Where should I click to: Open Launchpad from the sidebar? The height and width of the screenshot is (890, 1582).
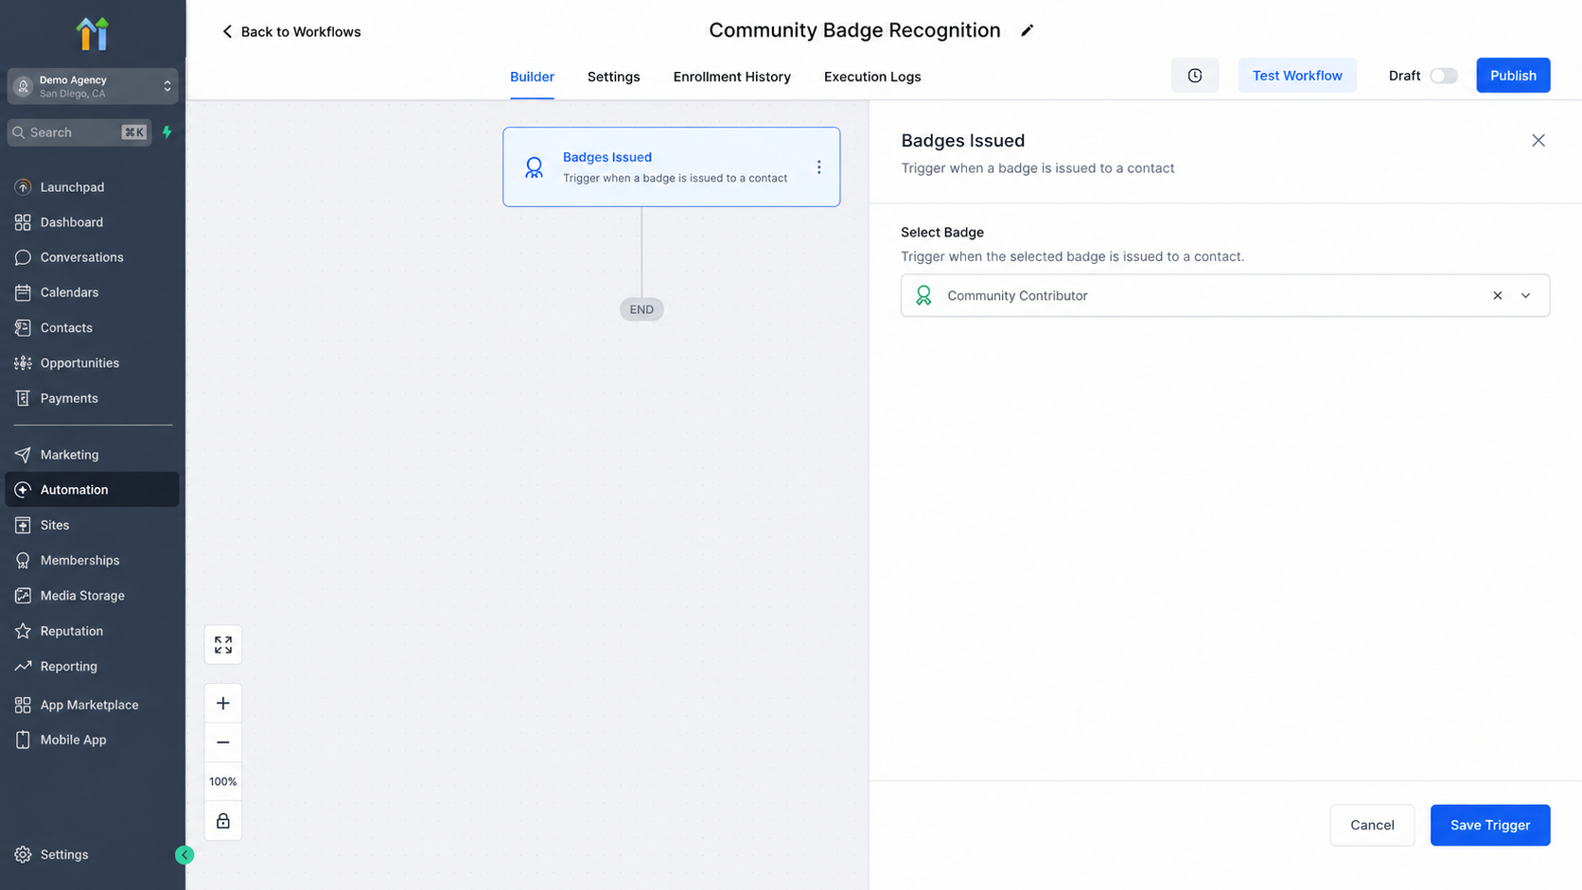click(92, 187)
